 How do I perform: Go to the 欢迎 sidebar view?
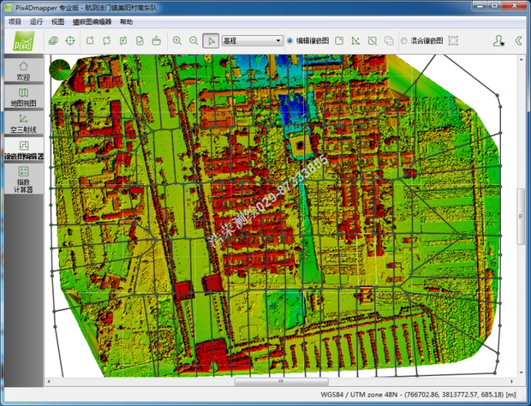24,70
